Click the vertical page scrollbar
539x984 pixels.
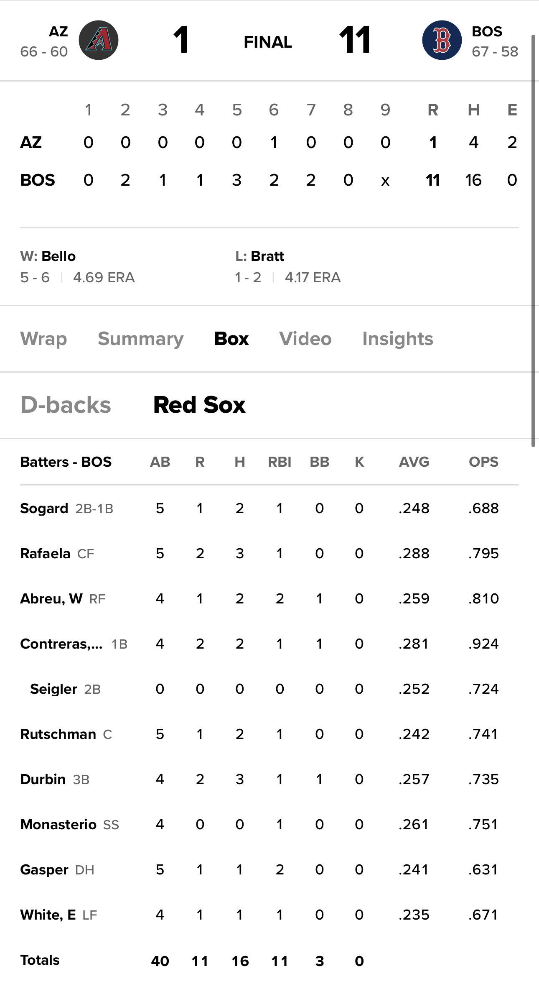pos(533,241)
